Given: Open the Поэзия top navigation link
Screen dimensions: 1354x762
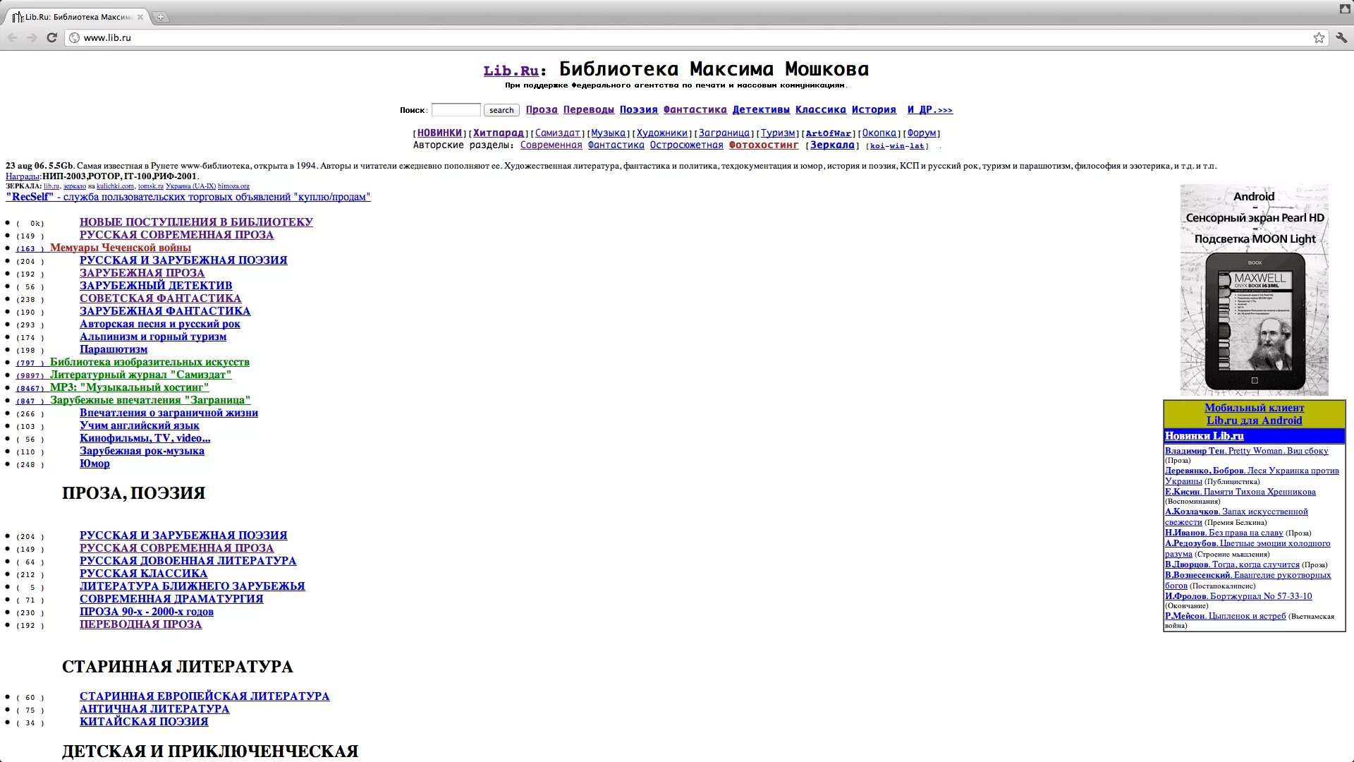Looking at the screenshot, I should tap(639, 109).
